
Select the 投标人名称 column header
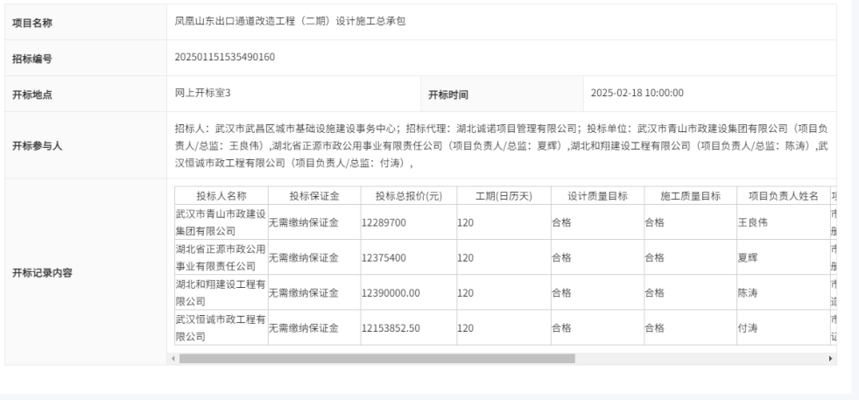click(221, 195)
